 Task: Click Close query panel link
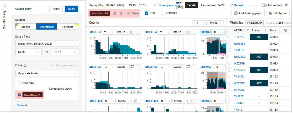[167, 5]
